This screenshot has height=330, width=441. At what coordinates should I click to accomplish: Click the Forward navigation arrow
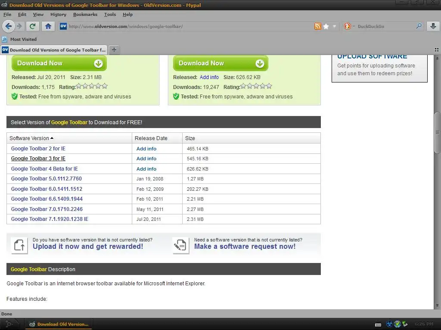click(x=19, y=26)
